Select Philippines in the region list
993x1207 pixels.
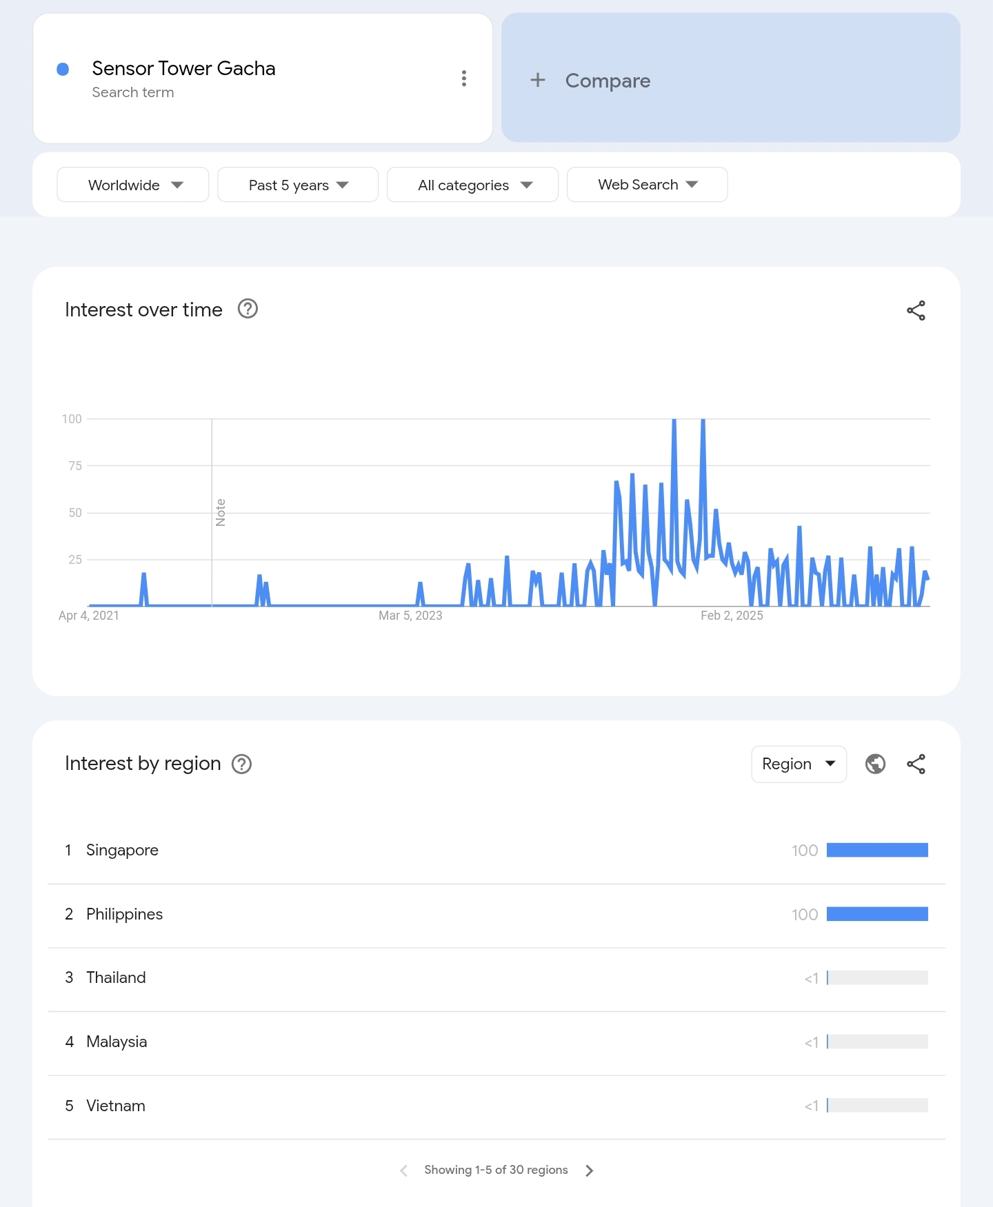click(496, 915)
